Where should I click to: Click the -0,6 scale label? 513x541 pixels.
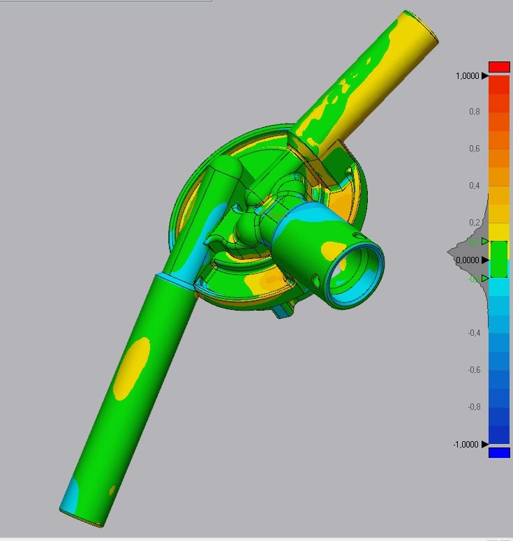474,369
